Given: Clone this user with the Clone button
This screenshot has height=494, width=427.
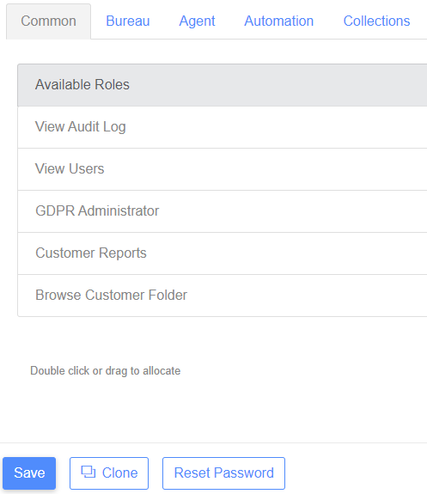Looking at the screenshot, I should click(109, 473).
